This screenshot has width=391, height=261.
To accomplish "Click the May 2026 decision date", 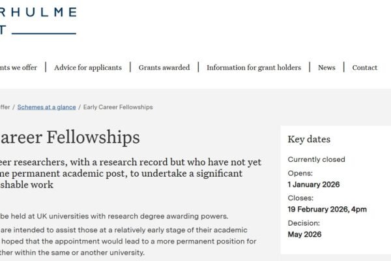I will pos(306,234).
